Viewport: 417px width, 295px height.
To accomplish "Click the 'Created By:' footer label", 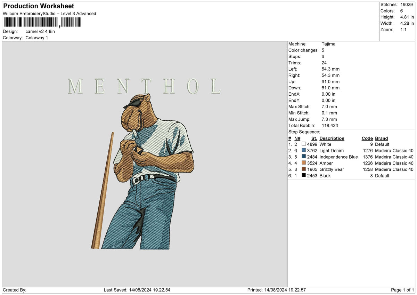I will pos(15,290).
